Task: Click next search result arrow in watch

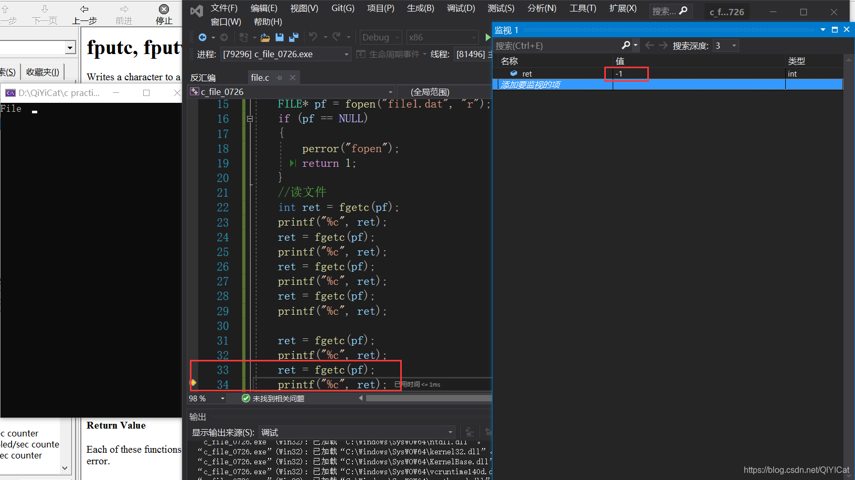Action: click(664, 45)
